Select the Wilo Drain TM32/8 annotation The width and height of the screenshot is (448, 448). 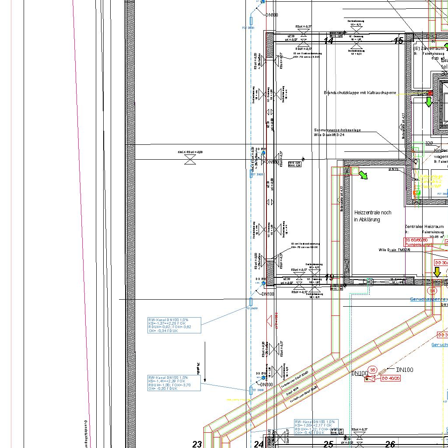coord(395,250)
